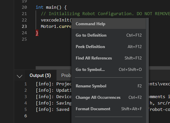Click the context menu vertical scrollbar
The width and height of the screenshot is (170, 123).
click(x=147, y=71)
